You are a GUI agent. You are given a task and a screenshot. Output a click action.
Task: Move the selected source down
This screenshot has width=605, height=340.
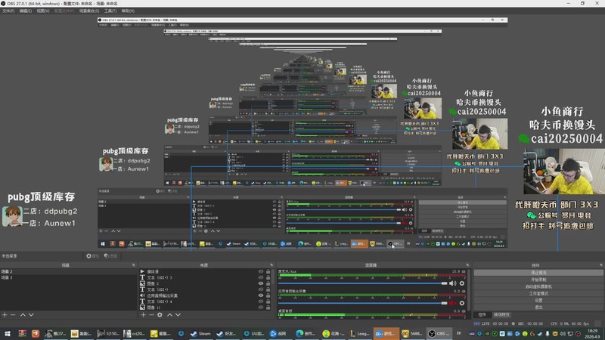(178, 315)
